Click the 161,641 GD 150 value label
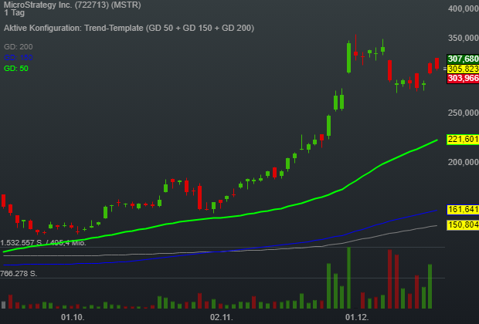This screenshot has height=324, width=479. click(463, 209)
